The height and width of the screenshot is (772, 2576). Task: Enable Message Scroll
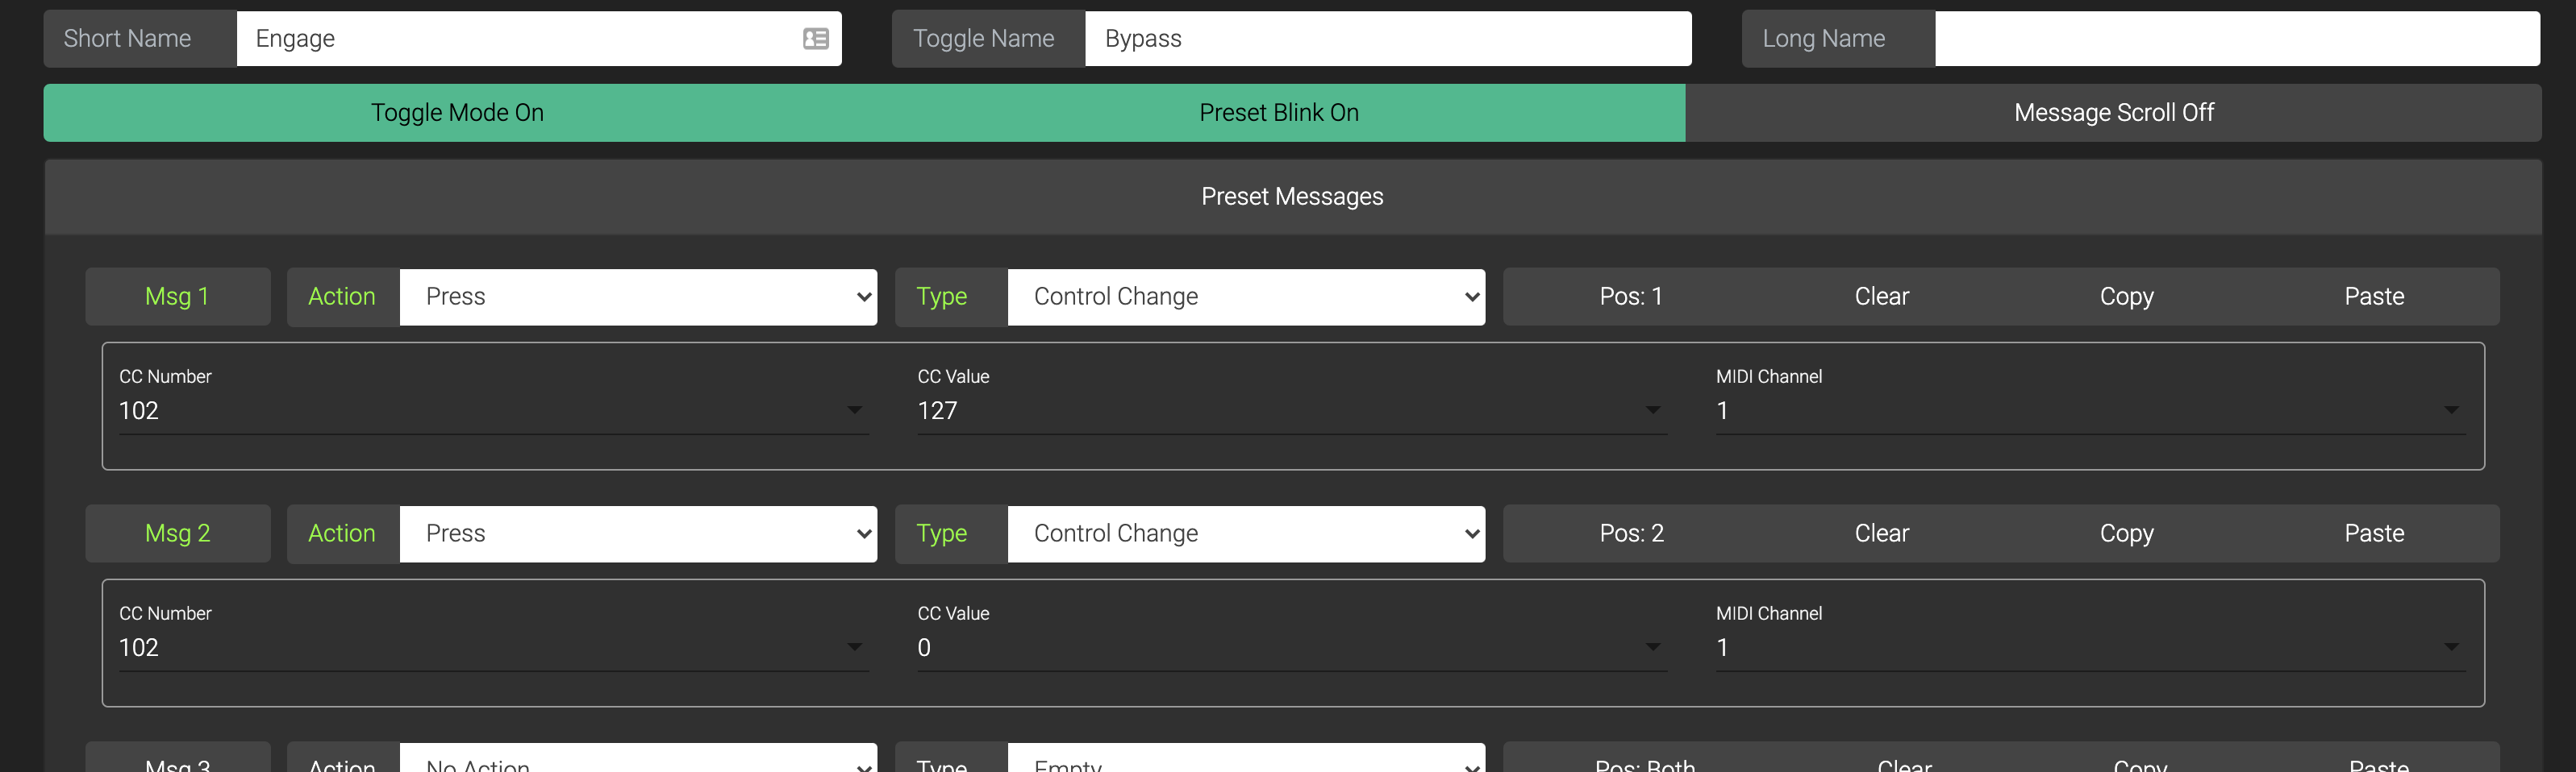[x=2113, y=113]
